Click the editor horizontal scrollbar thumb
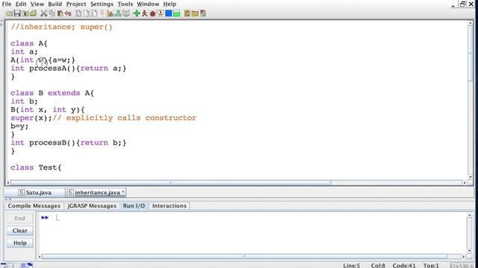This screenshot has height=268, width=478. click(171, 182)
